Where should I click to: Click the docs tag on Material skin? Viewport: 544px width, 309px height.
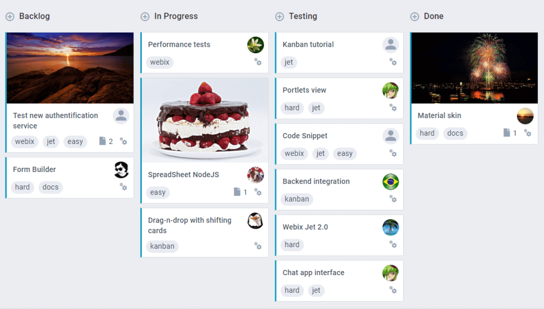[455, 133]
